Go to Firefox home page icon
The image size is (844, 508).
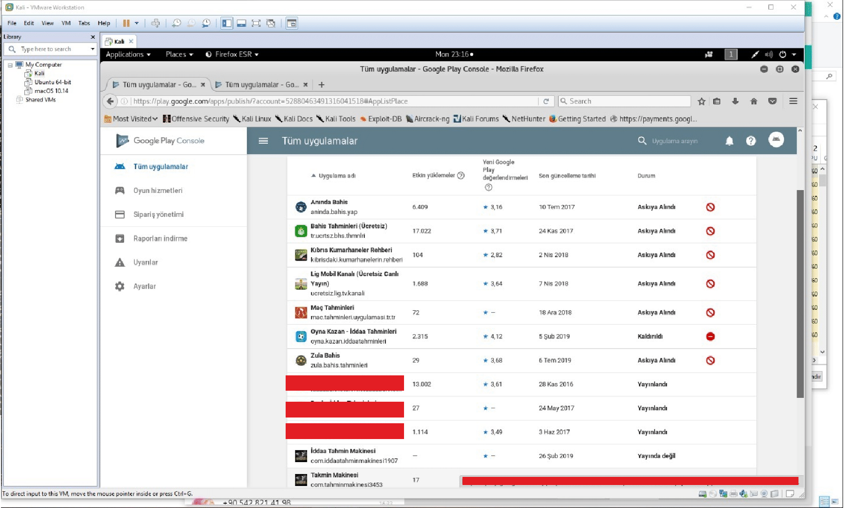point(753,101)
